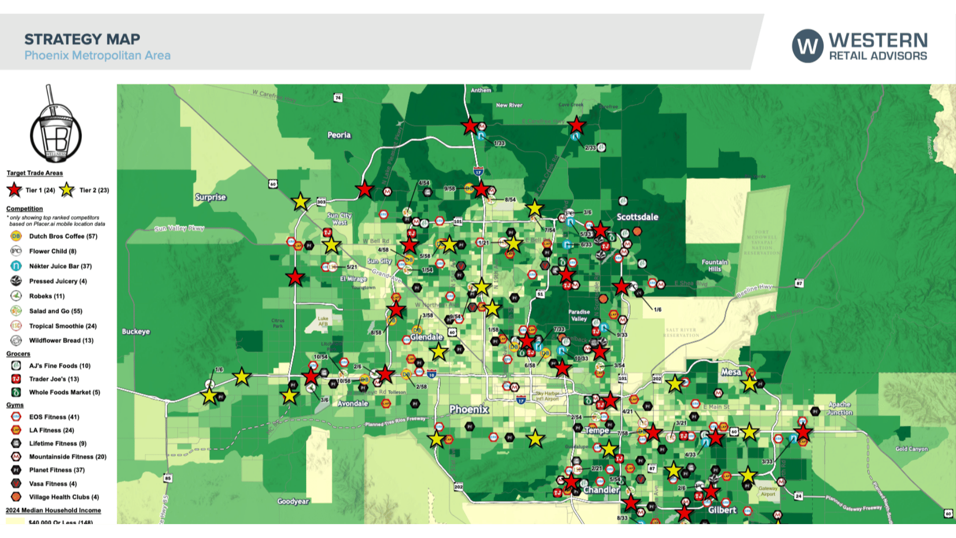The image size is (956, 538).
Task: Click the Tier 1 red star legend icon
Action: (14, 190)
